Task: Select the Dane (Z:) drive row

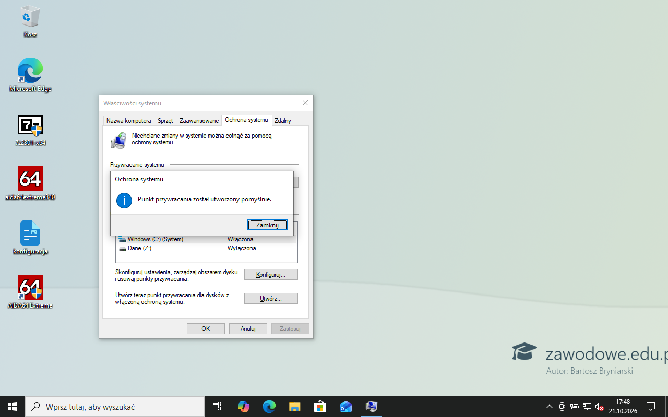Action: coord(207,248)
